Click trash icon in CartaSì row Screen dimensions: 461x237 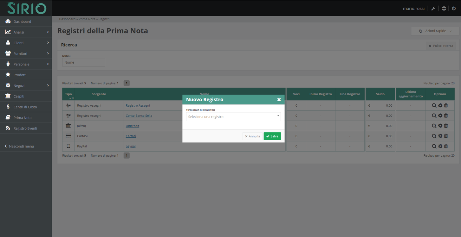pyautogui.click(x=446, y=136)
